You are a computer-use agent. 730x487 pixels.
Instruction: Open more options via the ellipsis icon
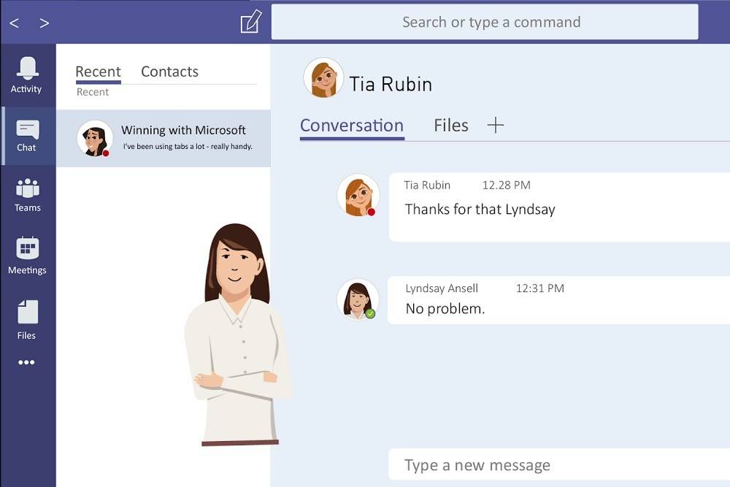point(27,362)
